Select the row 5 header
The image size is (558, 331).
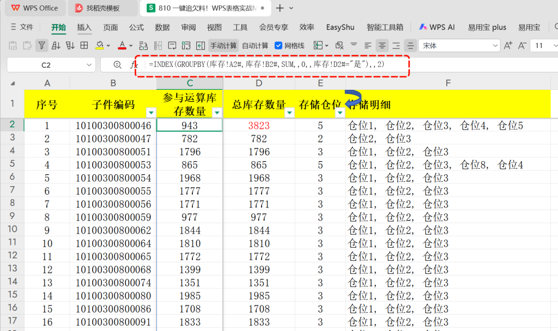12,164
